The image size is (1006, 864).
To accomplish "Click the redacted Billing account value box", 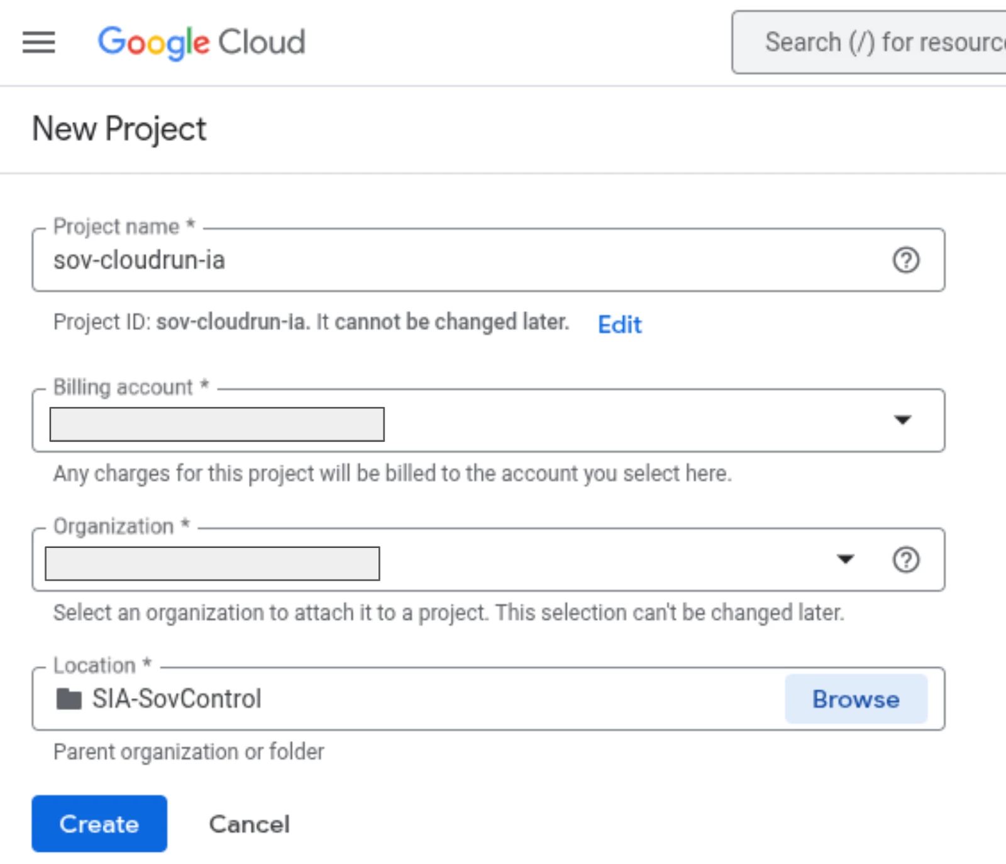I will (x=217, y=424).
